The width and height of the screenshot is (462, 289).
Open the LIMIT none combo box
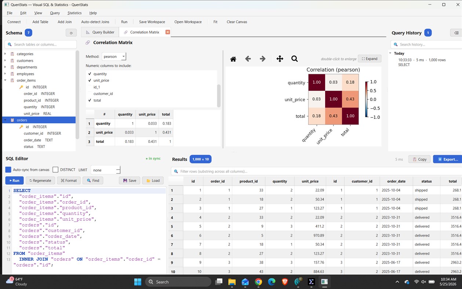point(105,170)
